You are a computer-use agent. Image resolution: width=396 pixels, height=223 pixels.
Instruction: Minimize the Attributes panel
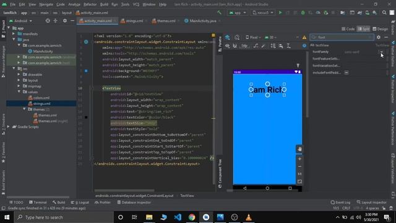(x=386, y=37)
